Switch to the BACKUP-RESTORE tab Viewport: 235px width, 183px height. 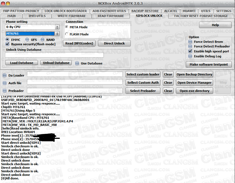pos(145,11)
